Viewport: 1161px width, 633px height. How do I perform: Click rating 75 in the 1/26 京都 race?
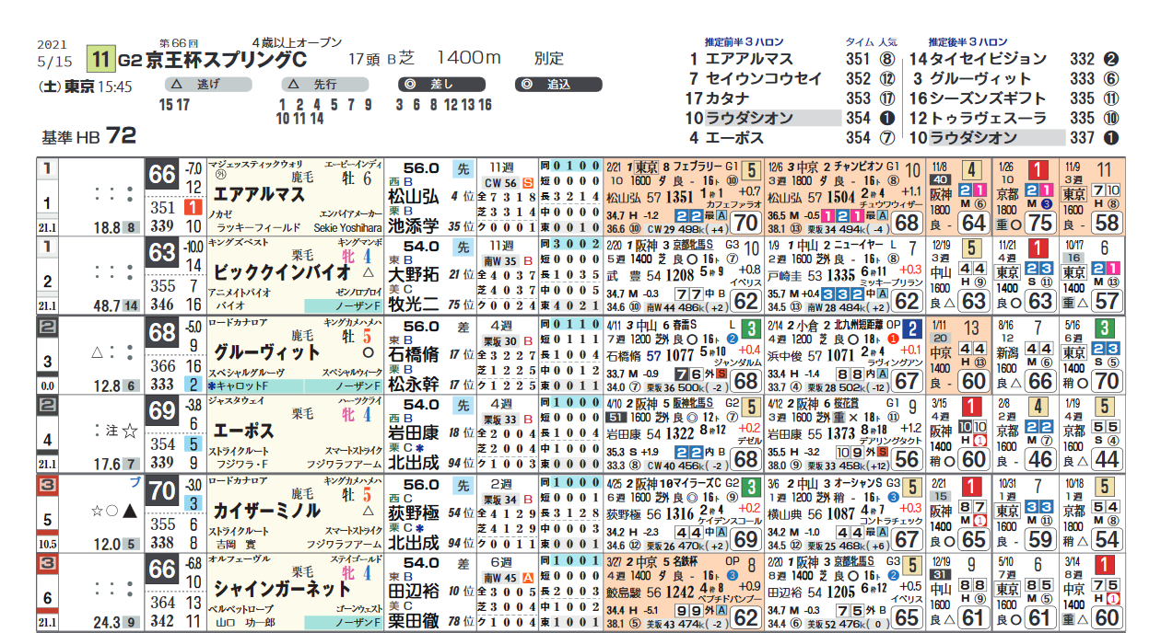(1040, 223)
